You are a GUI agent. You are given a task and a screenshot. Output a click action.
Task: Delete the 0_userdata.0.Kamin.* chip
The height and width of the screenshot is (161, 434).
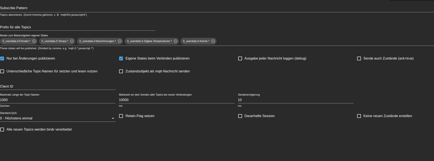(213, 41)
